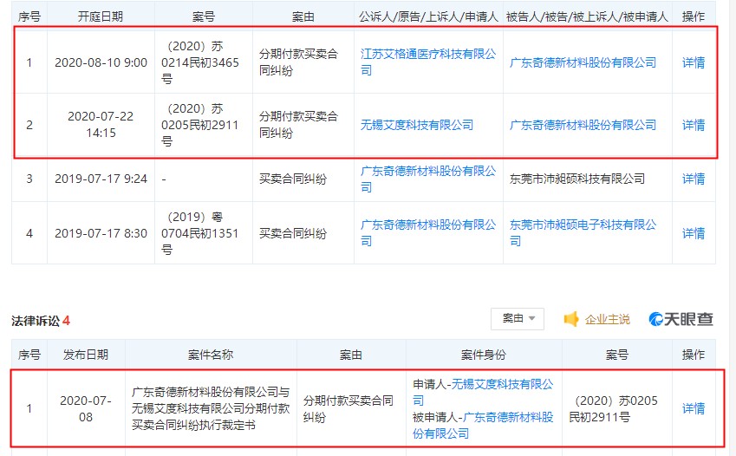Open defendant link 东莞市沛昶硕电子科技有限公司
Screen dimensions: 736x456
click(583, 233)
